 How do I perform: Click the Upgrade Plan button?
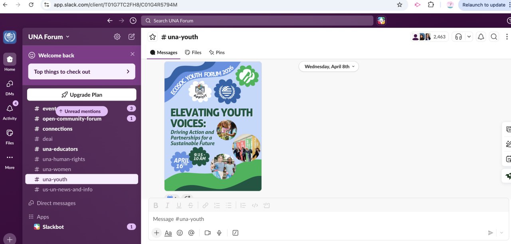pyautogui.click(x=82, y=95)
